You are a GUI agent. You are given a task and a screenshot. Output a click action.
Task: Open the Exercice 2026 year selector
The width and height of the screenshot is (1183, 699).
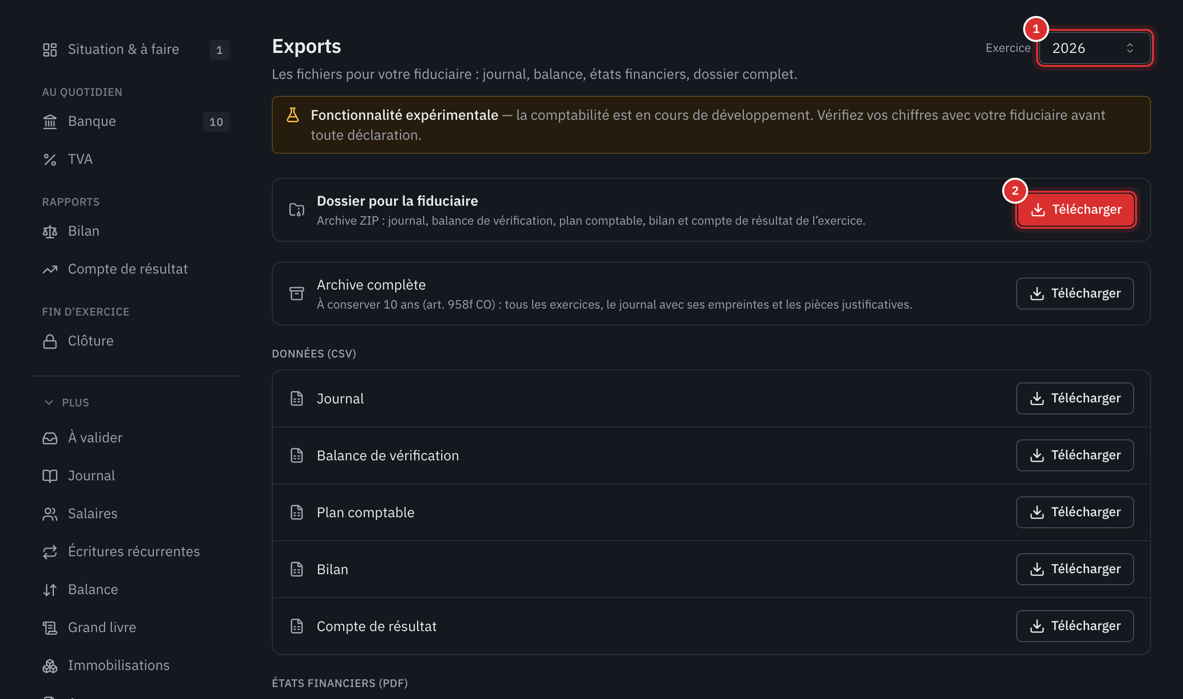(1095, 48)
